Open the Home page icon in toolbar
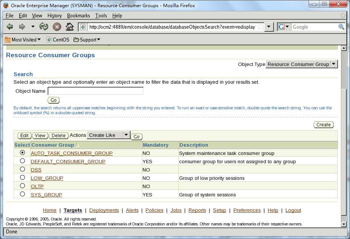 click(70, 27)
